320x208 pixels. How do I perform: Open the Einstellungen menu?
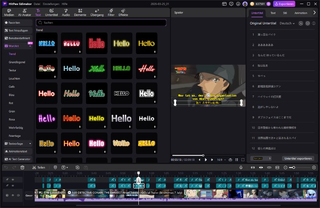tap(51, 4)
